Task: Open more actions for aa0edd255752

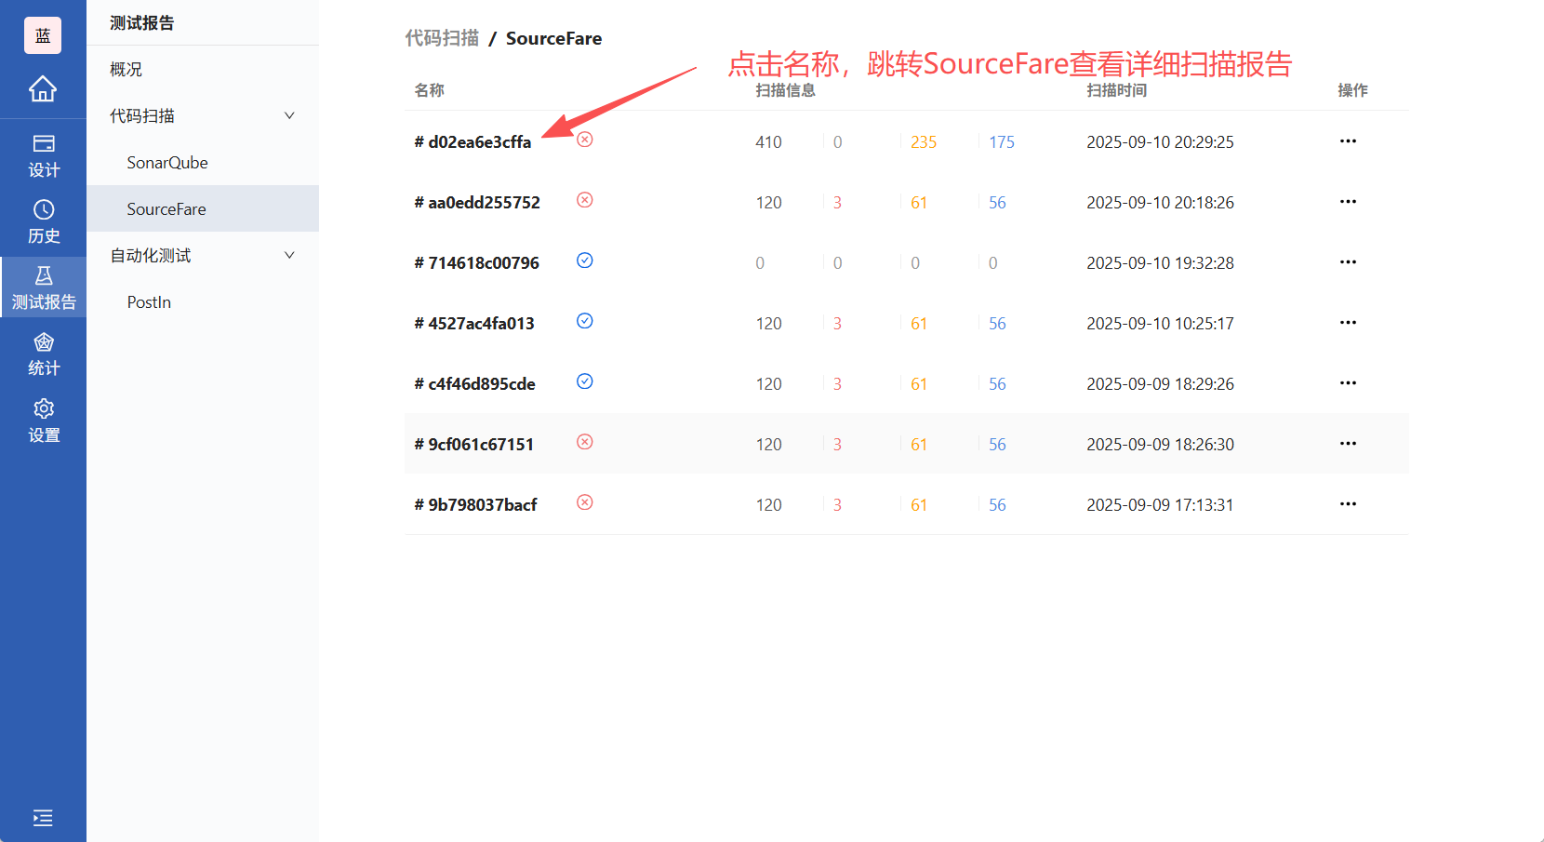Action: click(x=1348, y=202)
